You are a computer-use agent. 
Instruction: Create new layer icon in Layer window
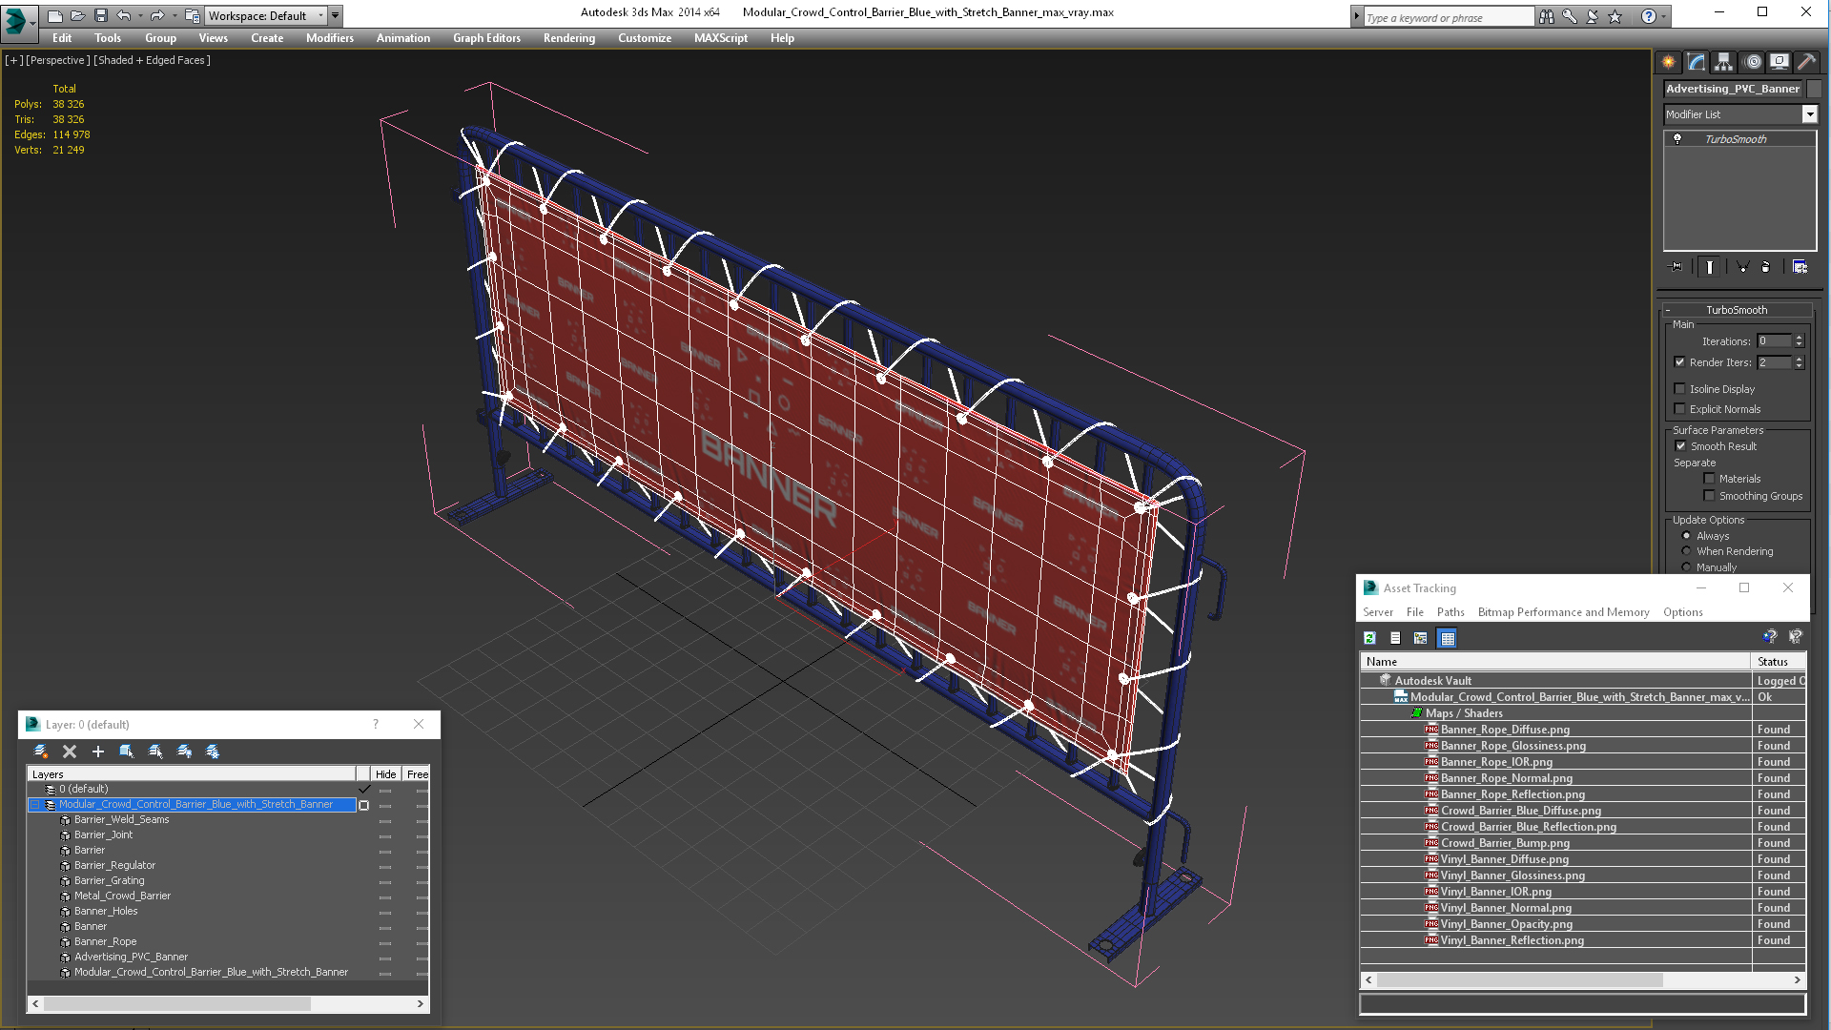tap(41, 752)
